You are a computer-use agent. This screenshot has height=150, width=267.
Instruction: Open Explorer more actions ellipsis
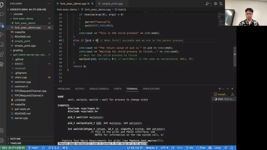[49, 4]
